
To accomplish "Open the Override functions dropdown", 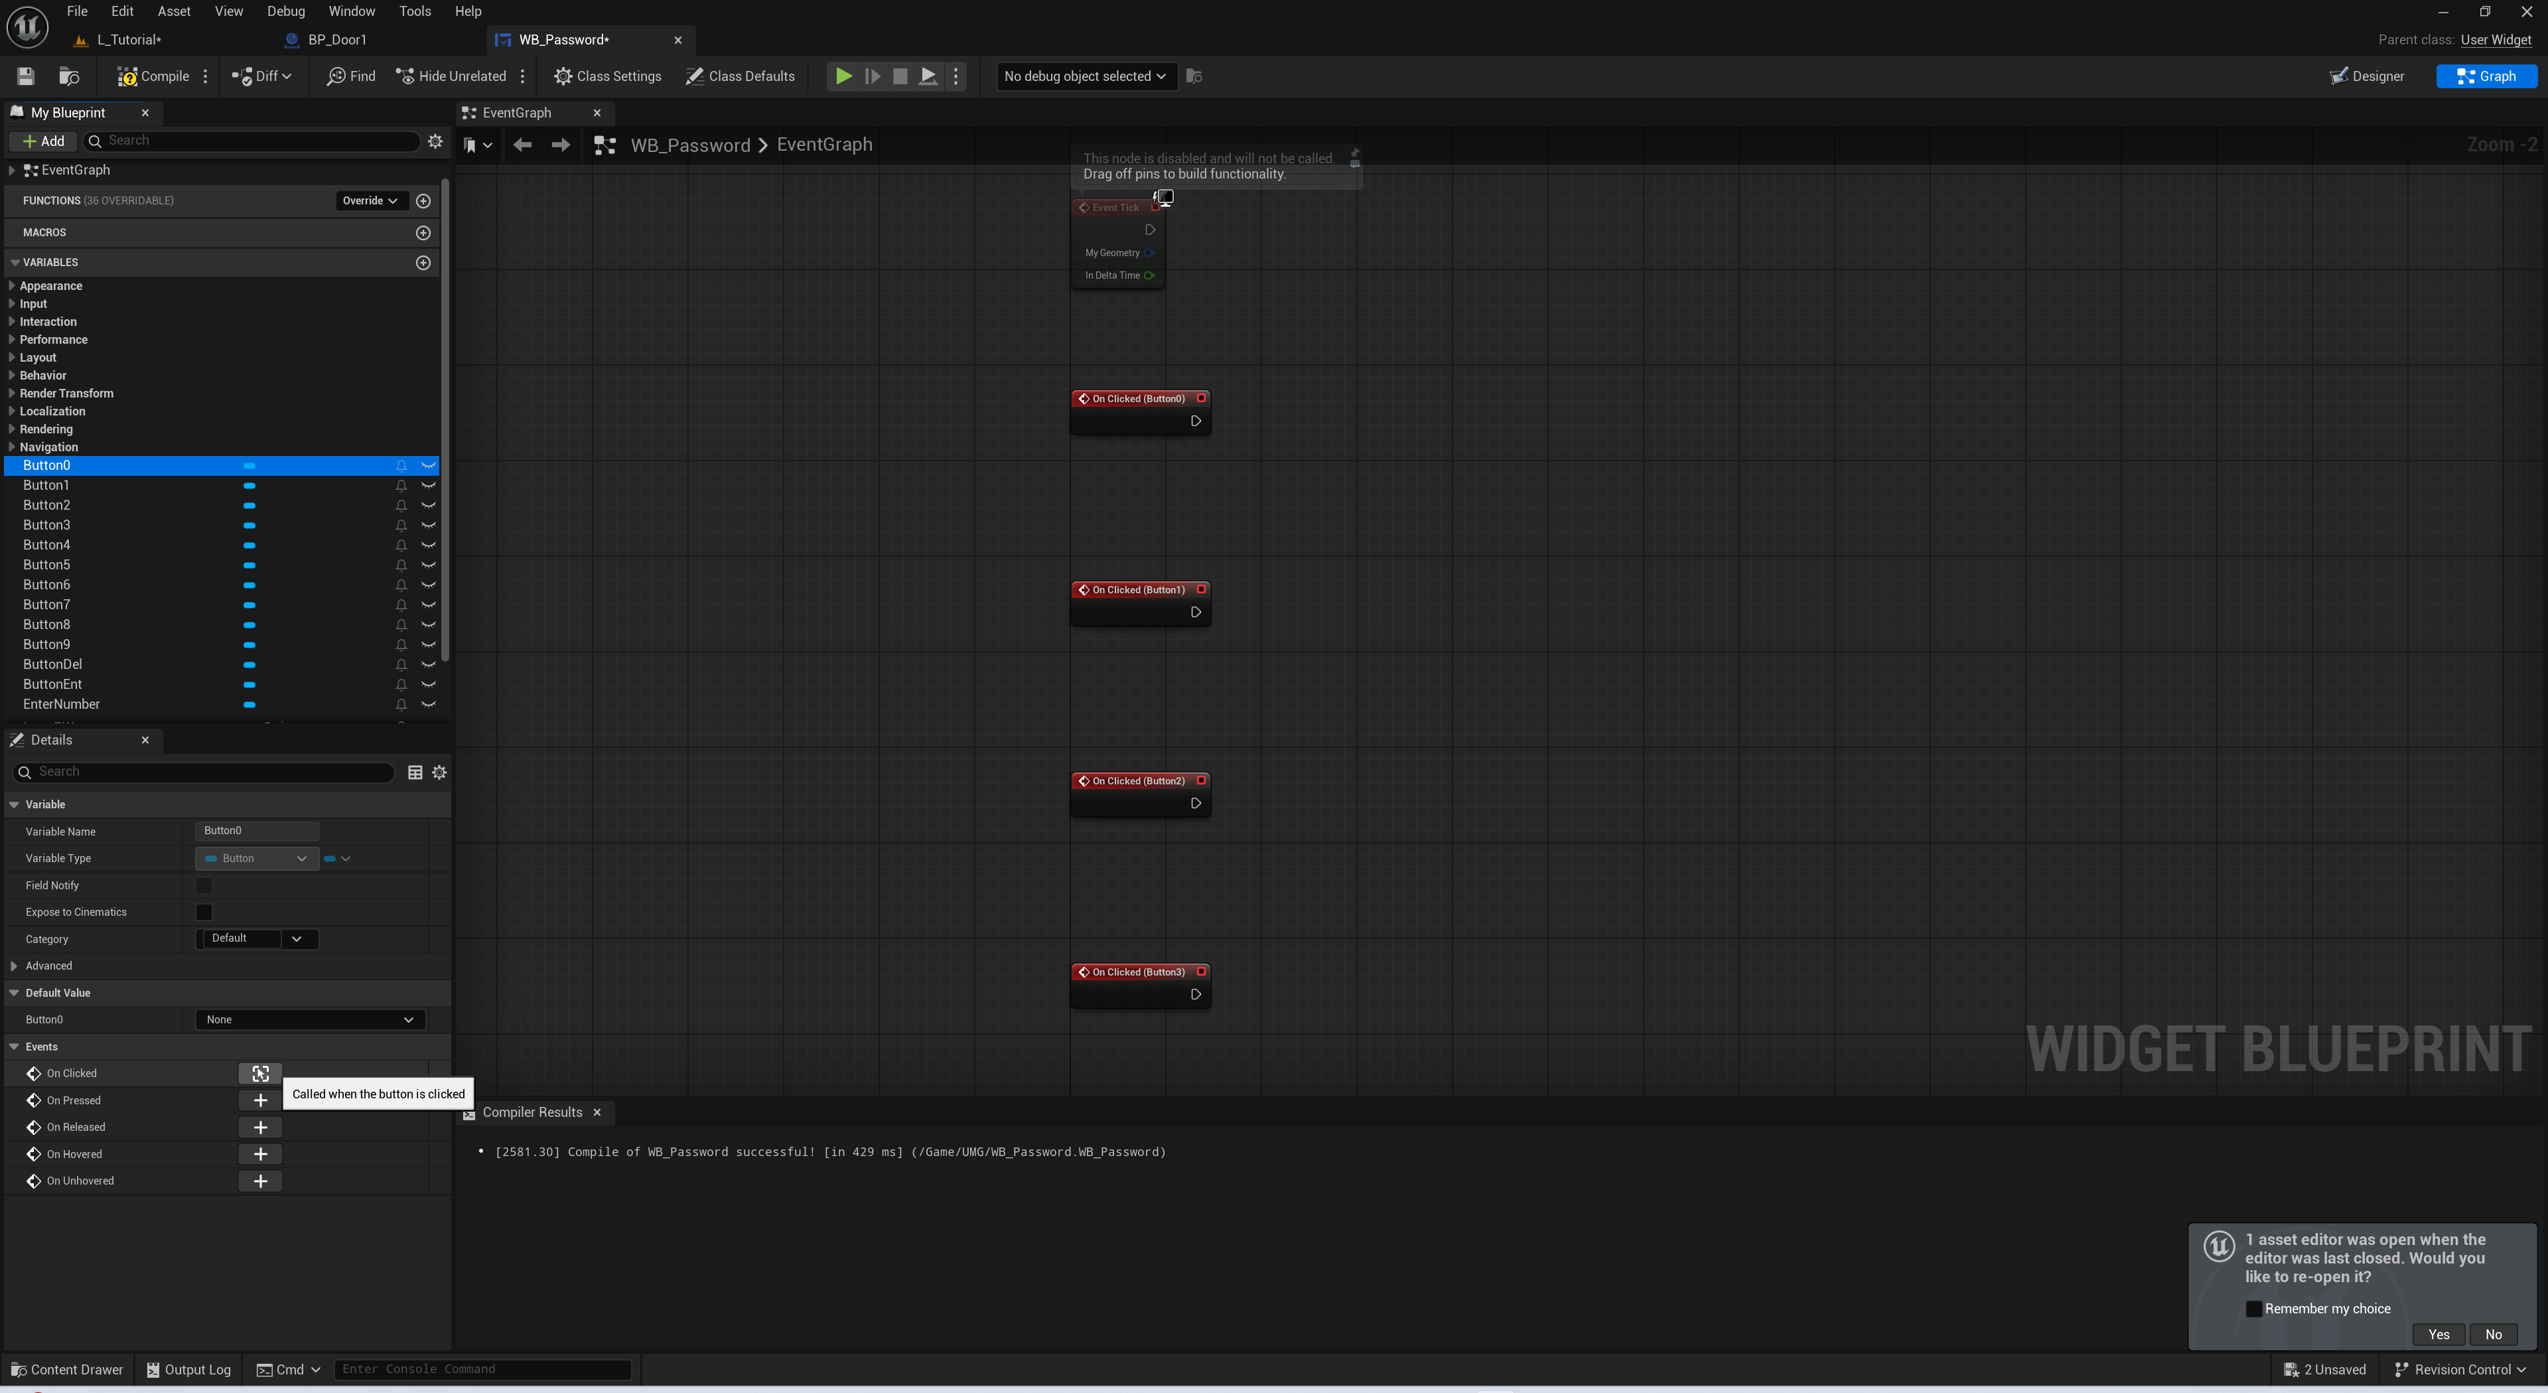I will 370,201.
